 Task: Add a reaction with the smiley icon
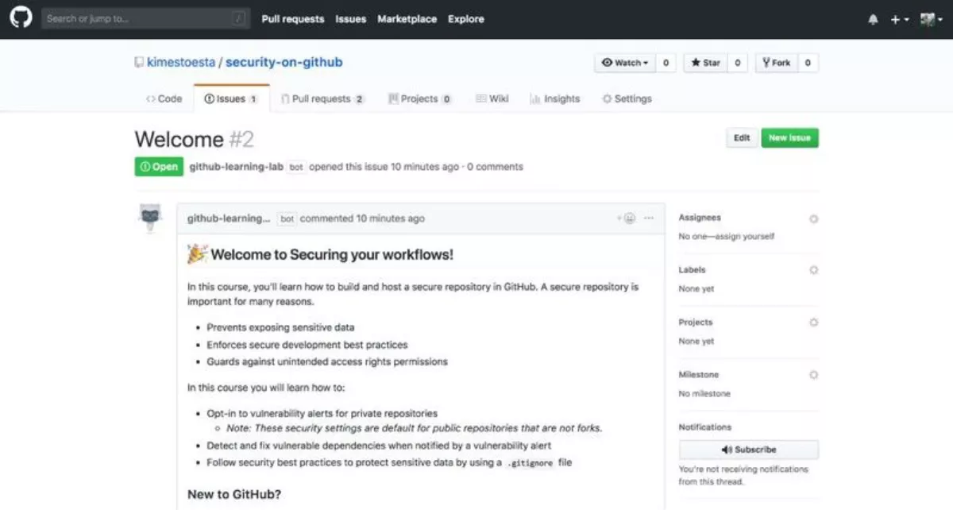pos(628,218)
